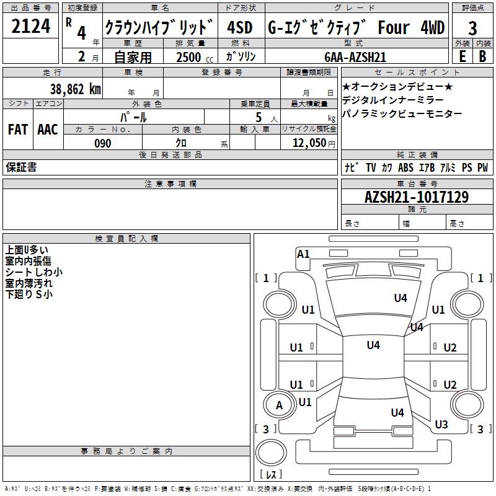Click the U4 mark at the roof center
Viewport: 496px width, 496px height.
(373, 345)
